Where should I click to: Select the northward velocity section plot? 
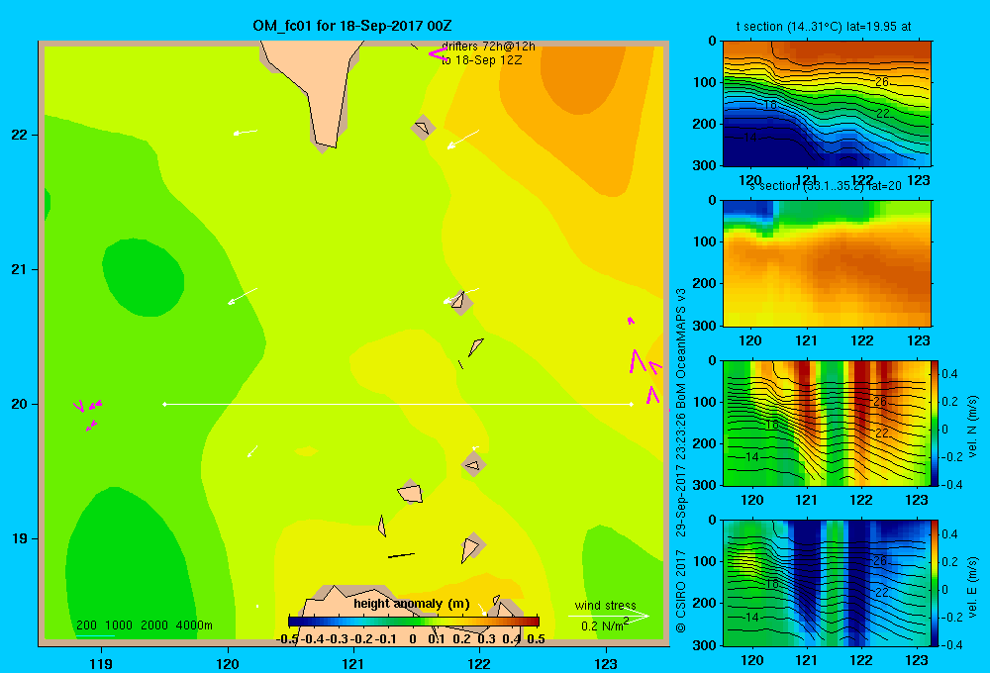click(827, 423)
